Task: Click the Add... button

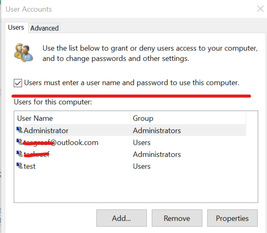Action: point(122,218)
